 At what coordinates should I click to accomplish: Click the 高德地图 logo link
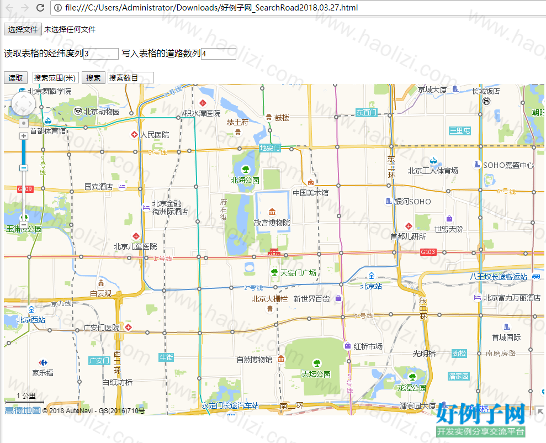[x=23, y=410]
